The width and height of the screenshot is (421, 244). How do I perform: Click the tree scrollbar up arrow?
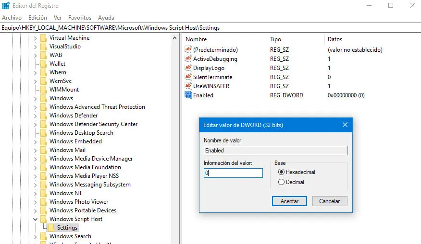(x=175, y=38)
